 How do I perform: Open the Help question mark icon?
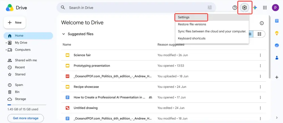(x=235, y=8)
